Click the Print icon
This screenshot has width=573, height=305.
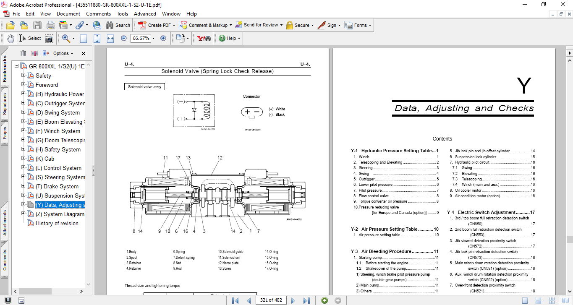click(50, 25)
